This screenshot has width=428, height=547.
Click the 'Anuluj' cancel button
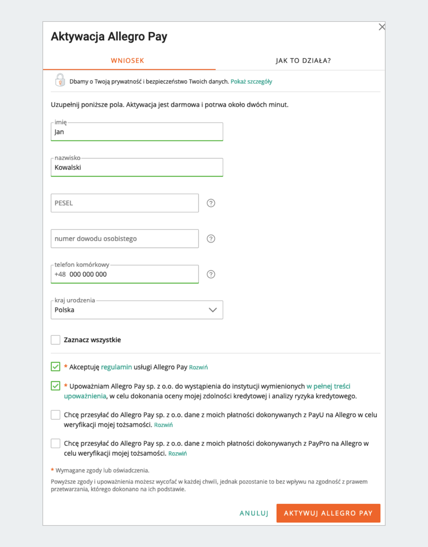point(254,513)
